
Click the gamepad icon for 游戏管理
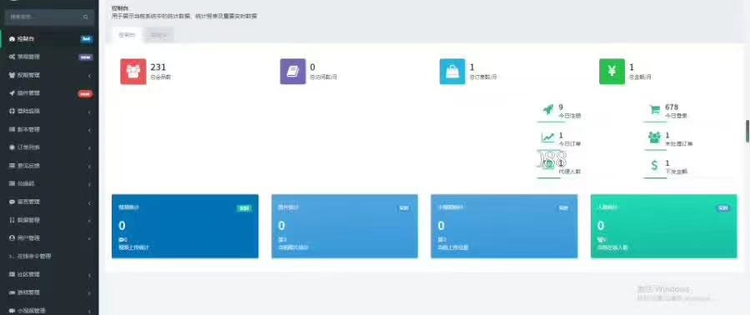click(12, 292)
